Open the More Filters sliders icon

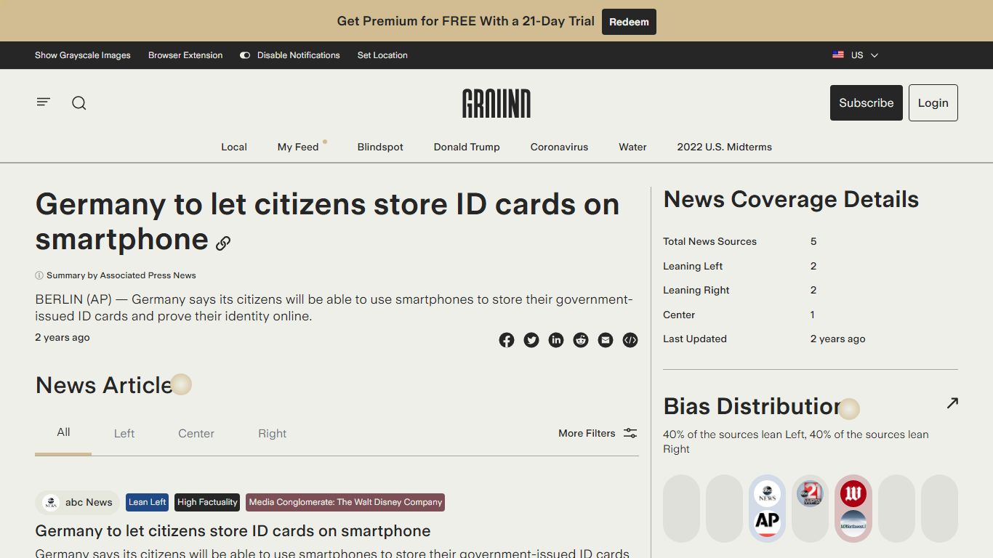(x=630, y=433)
